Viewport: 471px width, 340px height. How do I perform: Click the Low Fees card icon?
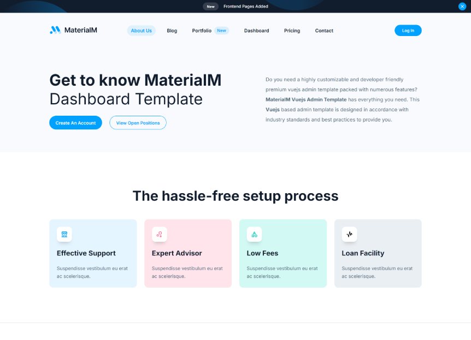(x=254, y=234)
